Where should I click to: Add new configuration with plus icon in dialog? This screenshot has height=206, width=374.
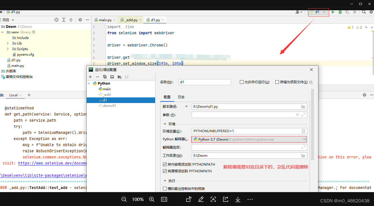click(x=90, y=77)
